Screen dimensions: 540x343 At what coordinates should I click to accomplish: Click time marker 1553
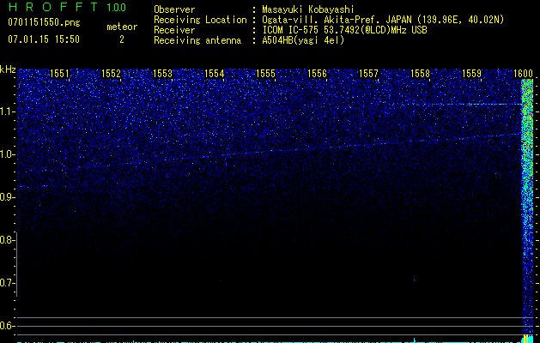162,73
